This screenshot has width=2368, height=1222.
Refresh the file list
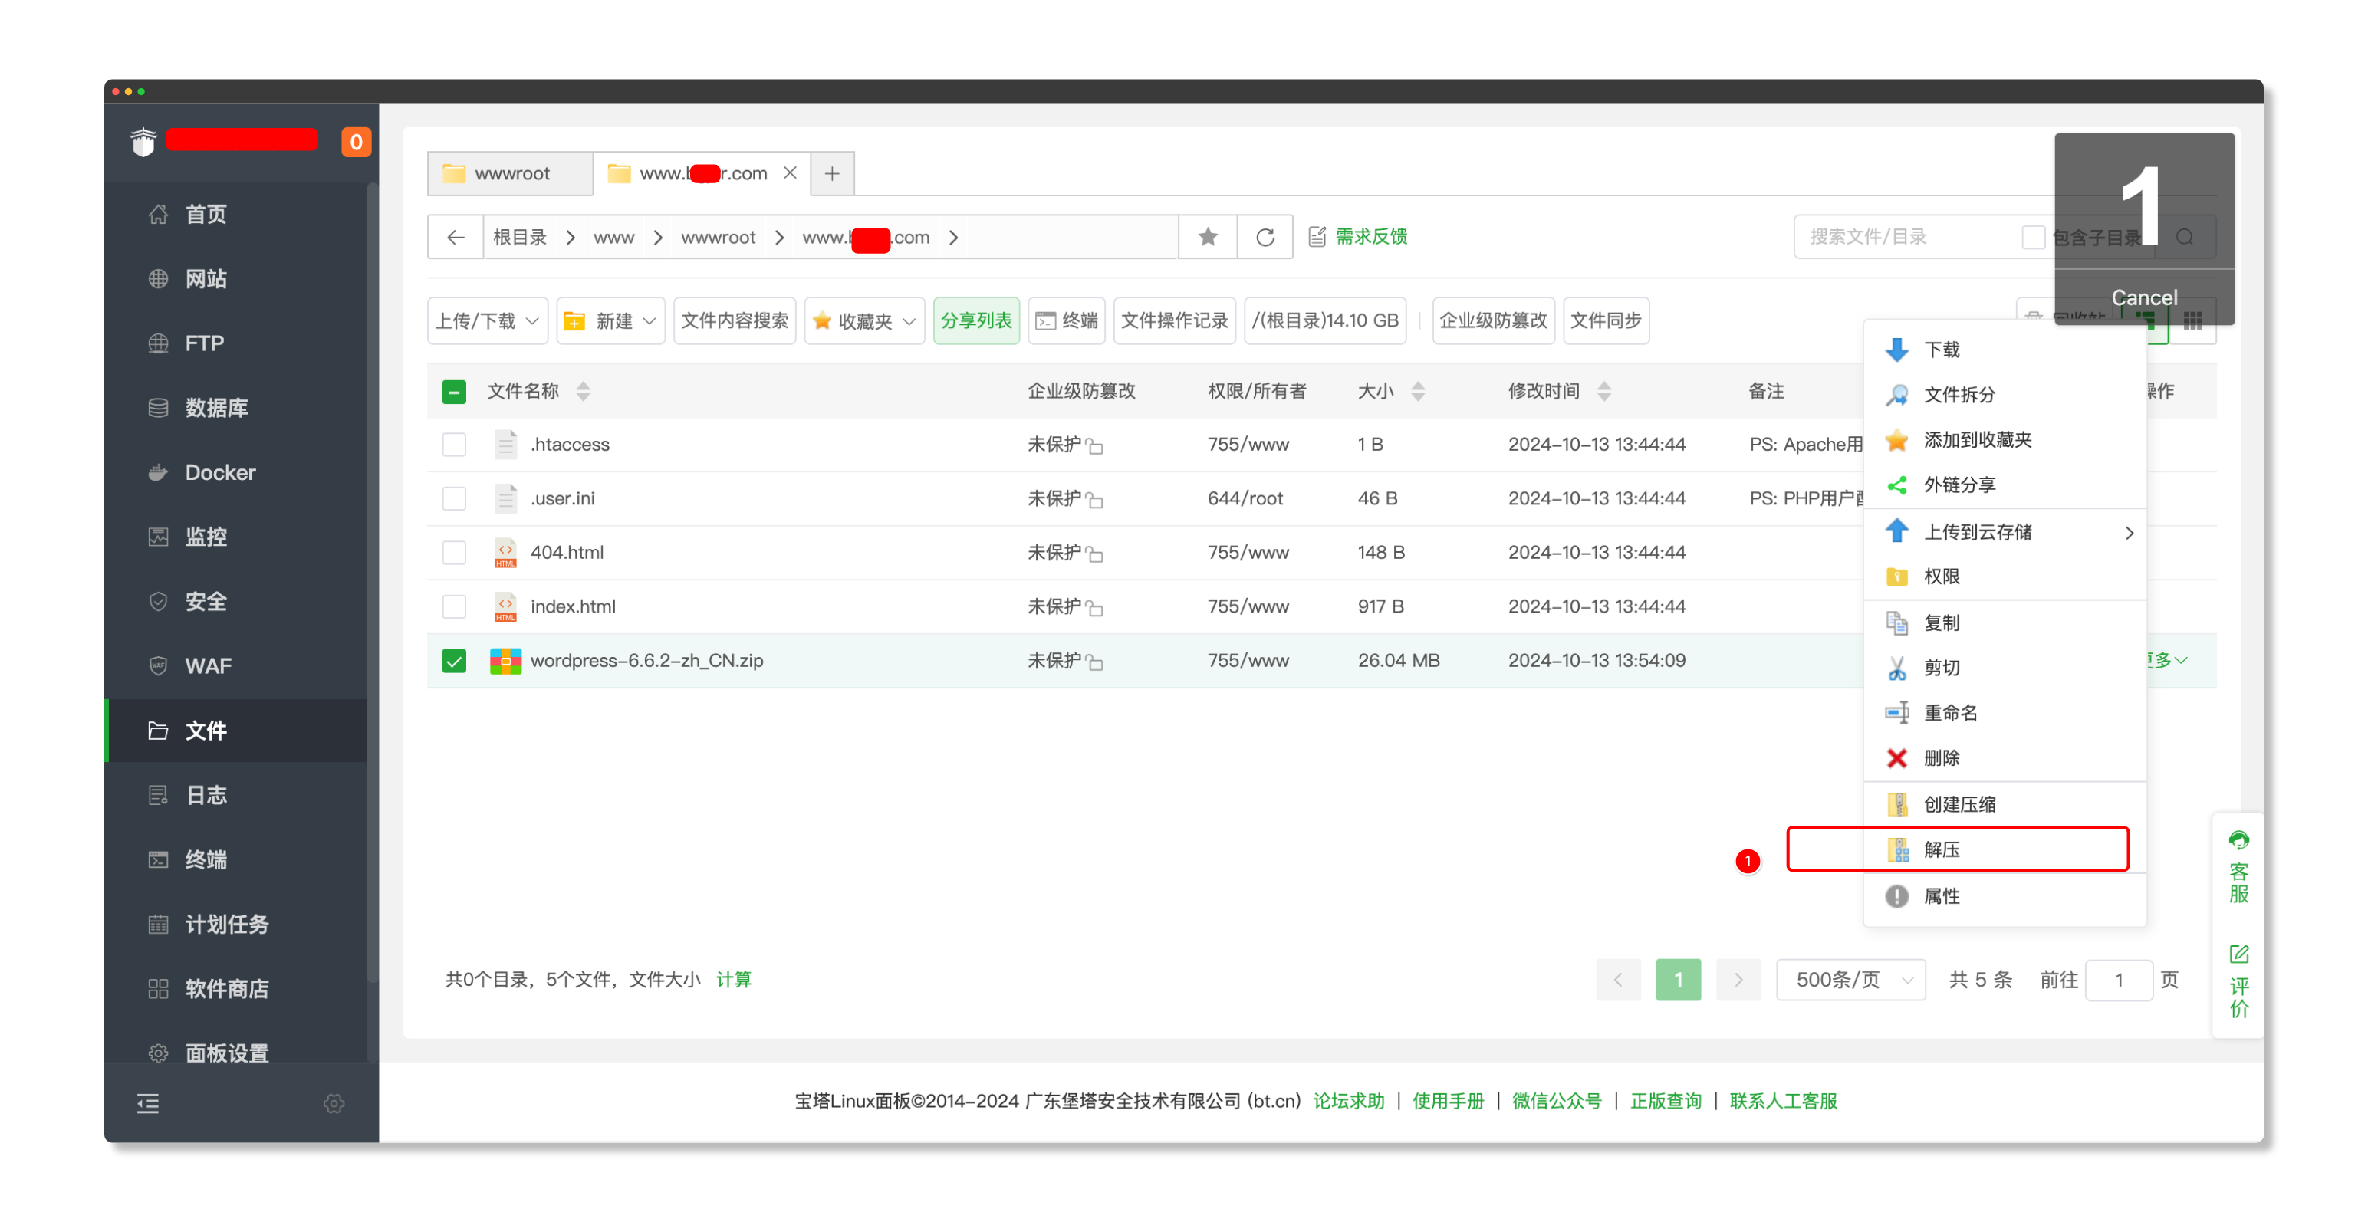coord(1265,237)
